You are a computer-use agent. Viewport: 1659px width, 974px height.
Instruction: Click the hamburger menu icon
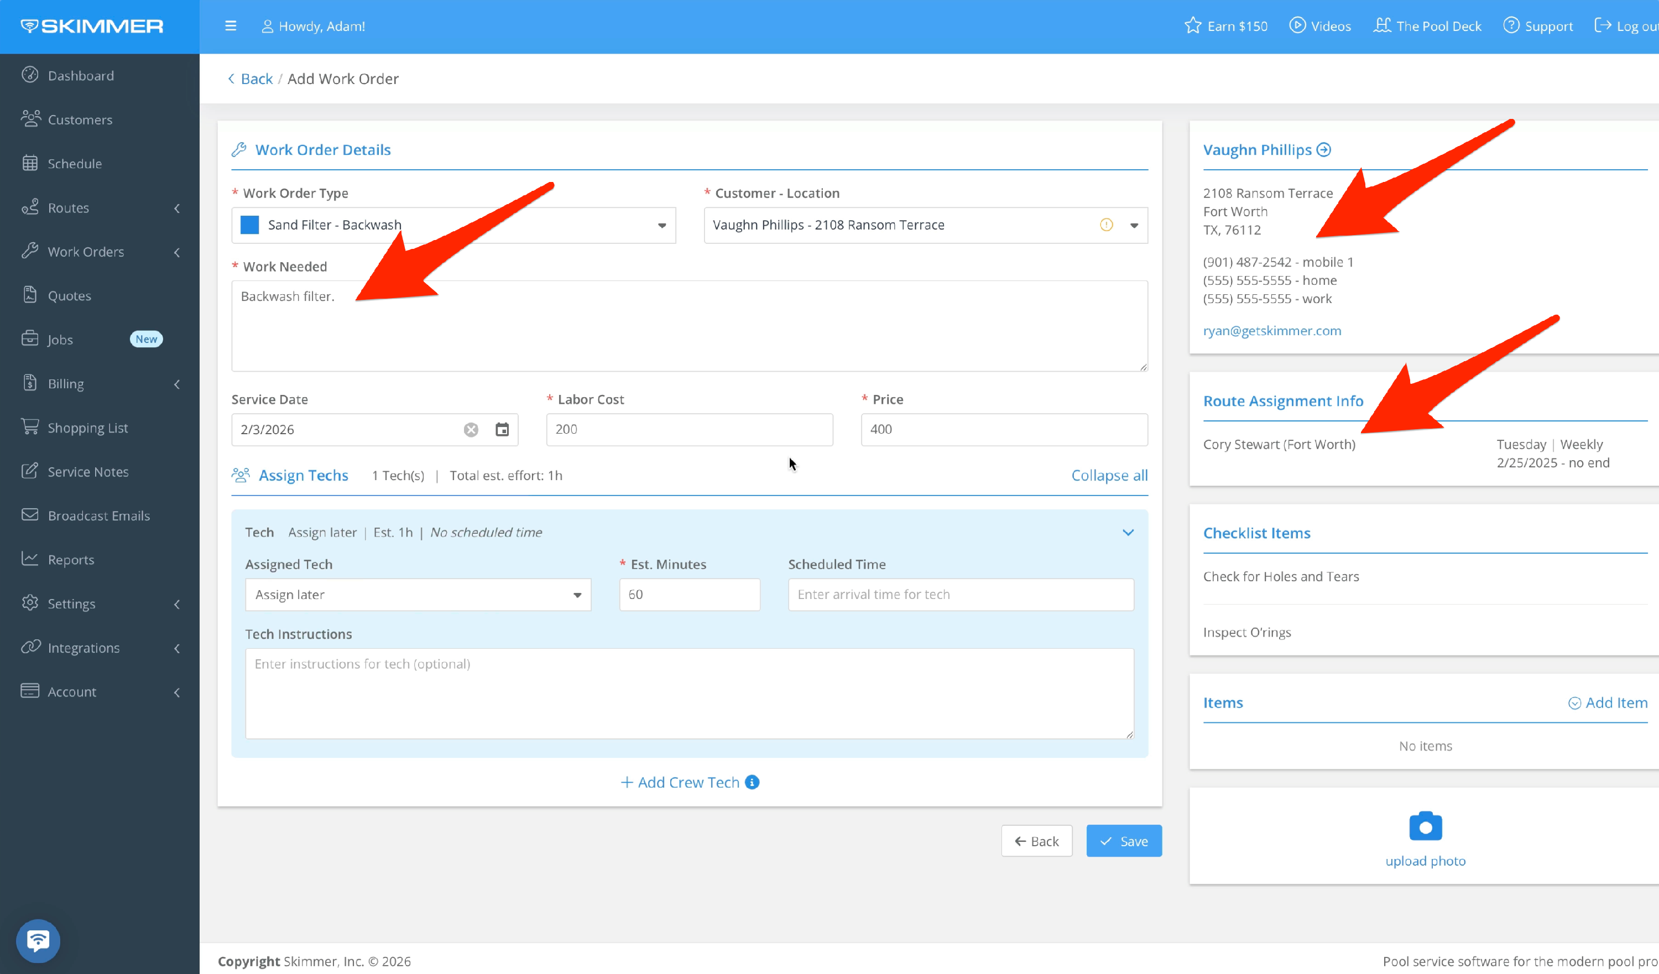[x=231, y=27]
